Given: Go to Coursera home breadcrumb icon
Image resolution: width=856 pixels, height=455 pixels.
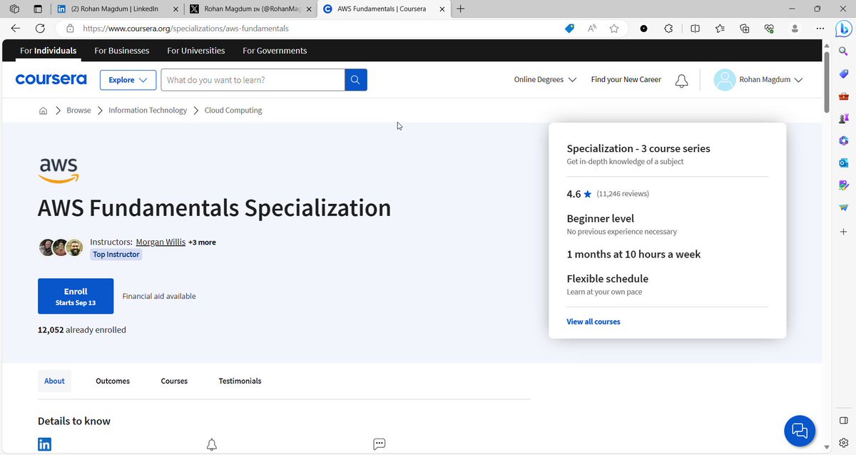Looking at the screenshot, I should (44, 111).
